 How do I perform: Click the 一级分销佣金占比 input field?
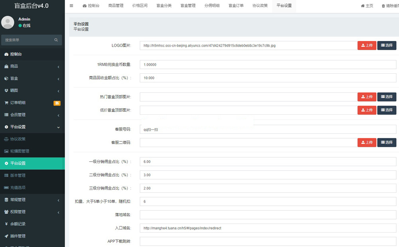(x=267, y=162)
